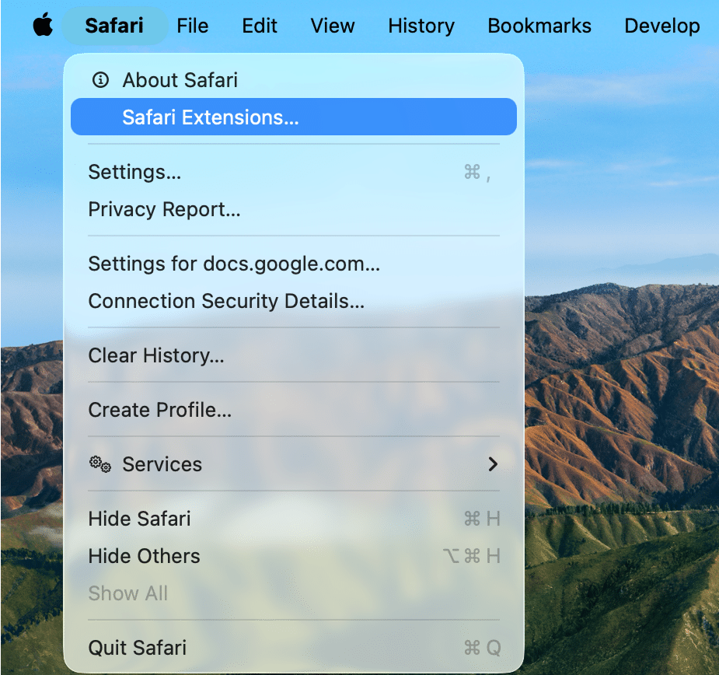719x675 pixels.
Task: Open the Safari menu in the menu bar
Action: click(x=114, y=26)
